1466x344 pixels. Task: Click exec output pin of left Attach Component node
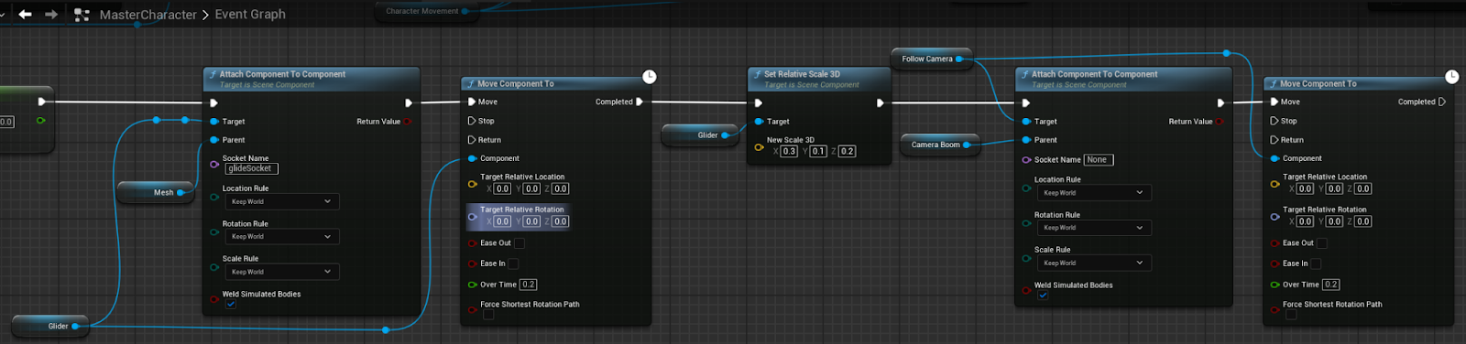pos(409,102)
